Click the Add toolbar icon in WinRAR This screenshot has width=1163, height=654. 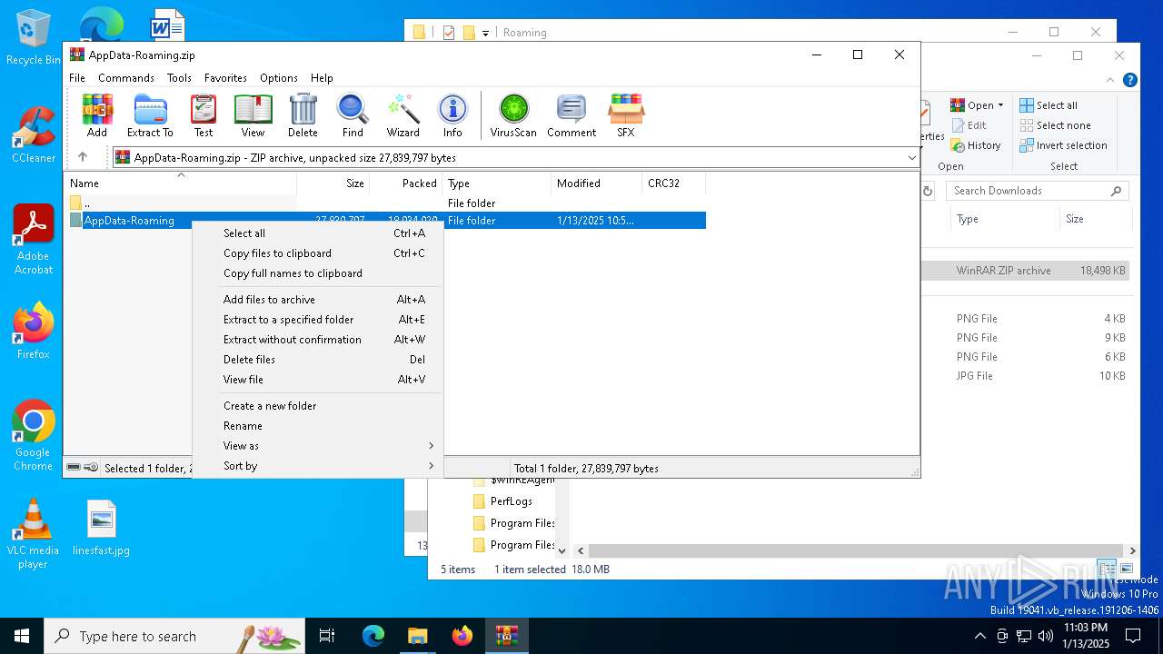coord(97,115)
